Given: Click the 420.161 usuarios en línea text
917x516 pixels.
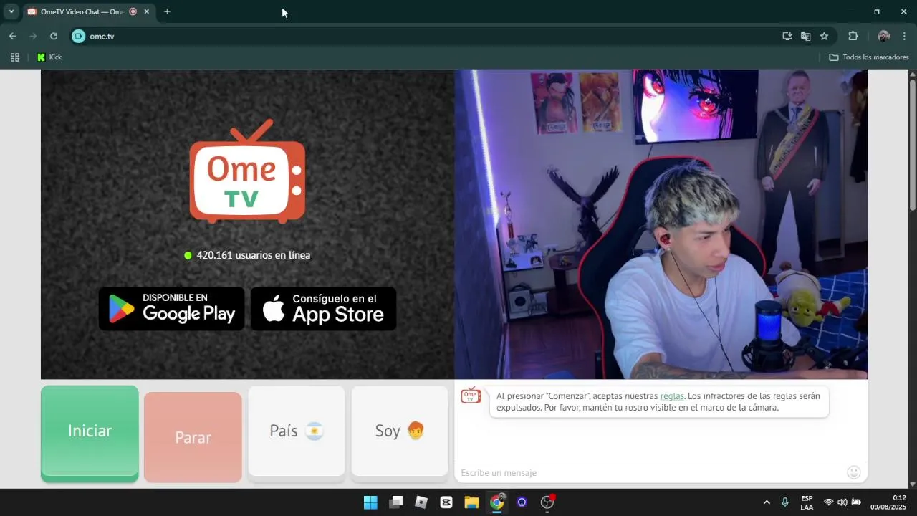Looking at the screenshot, I should [254, 255].
